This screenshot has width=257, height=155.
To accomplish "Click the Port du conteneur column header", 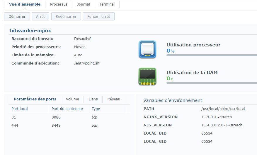I will [x=69, y=109].
